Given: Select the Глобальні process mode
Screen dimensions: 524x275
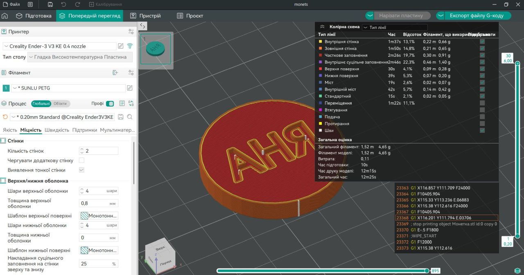Looking at the screenshot, I should tap(41, 104).
